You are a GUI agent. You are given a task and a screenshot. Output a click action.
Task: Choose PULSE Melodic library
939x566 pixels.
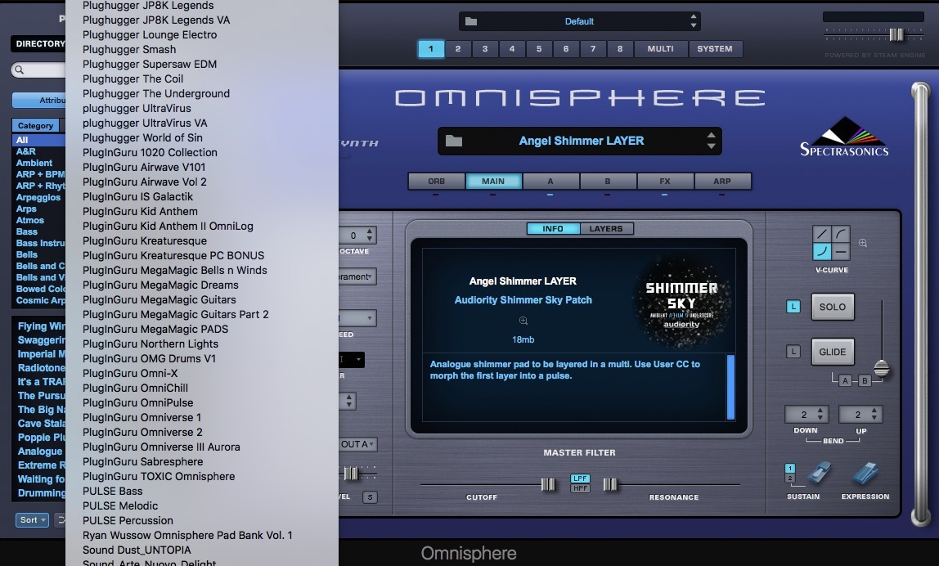pos(120,506)
